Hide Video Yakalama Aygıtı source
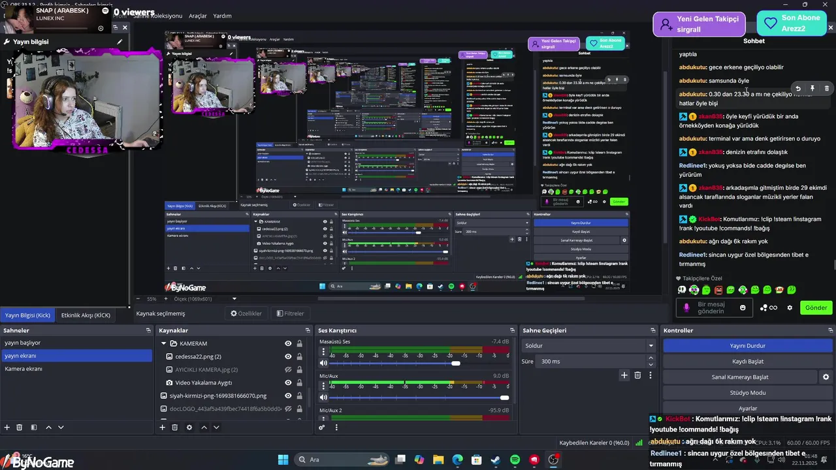836x470 pixels. click(x=288, y=383)
